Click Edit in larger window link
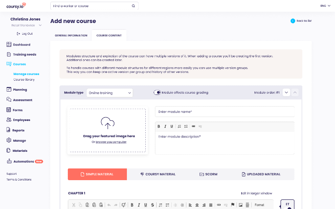The image size is (335, 209). pyautogui.click(x=256, y=193)
